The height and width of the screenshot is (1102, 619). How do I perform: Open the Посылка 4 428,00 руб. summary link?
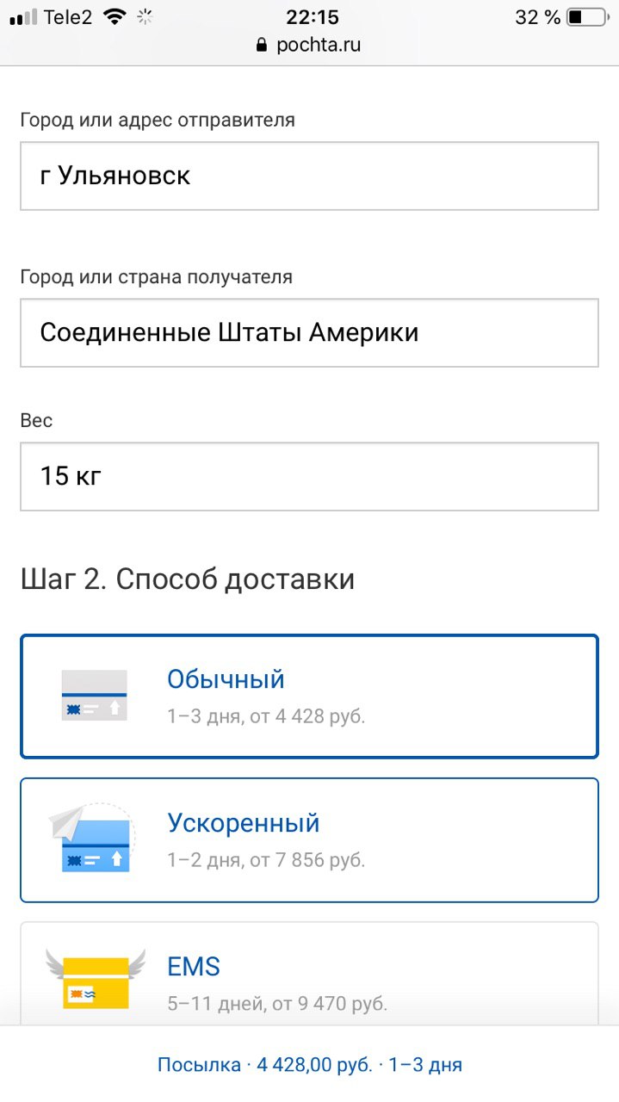click(x=309, y=1065)
